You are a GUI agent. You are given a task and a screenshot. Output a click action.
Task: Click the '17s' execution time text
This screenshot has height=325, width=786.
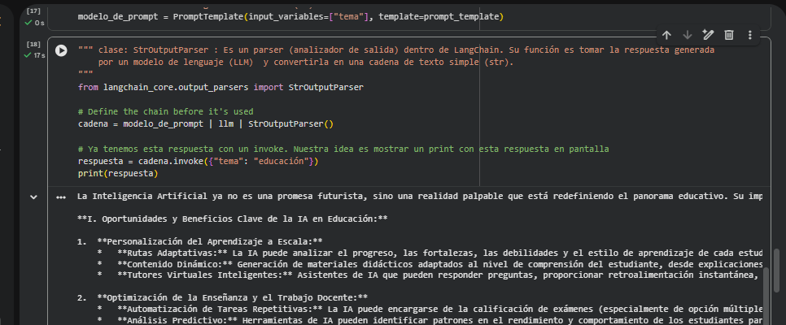point(40,55)
